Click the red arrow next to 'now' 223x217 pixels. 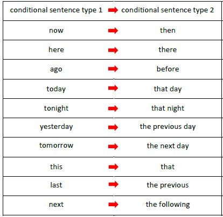click(x=113, y=31)
